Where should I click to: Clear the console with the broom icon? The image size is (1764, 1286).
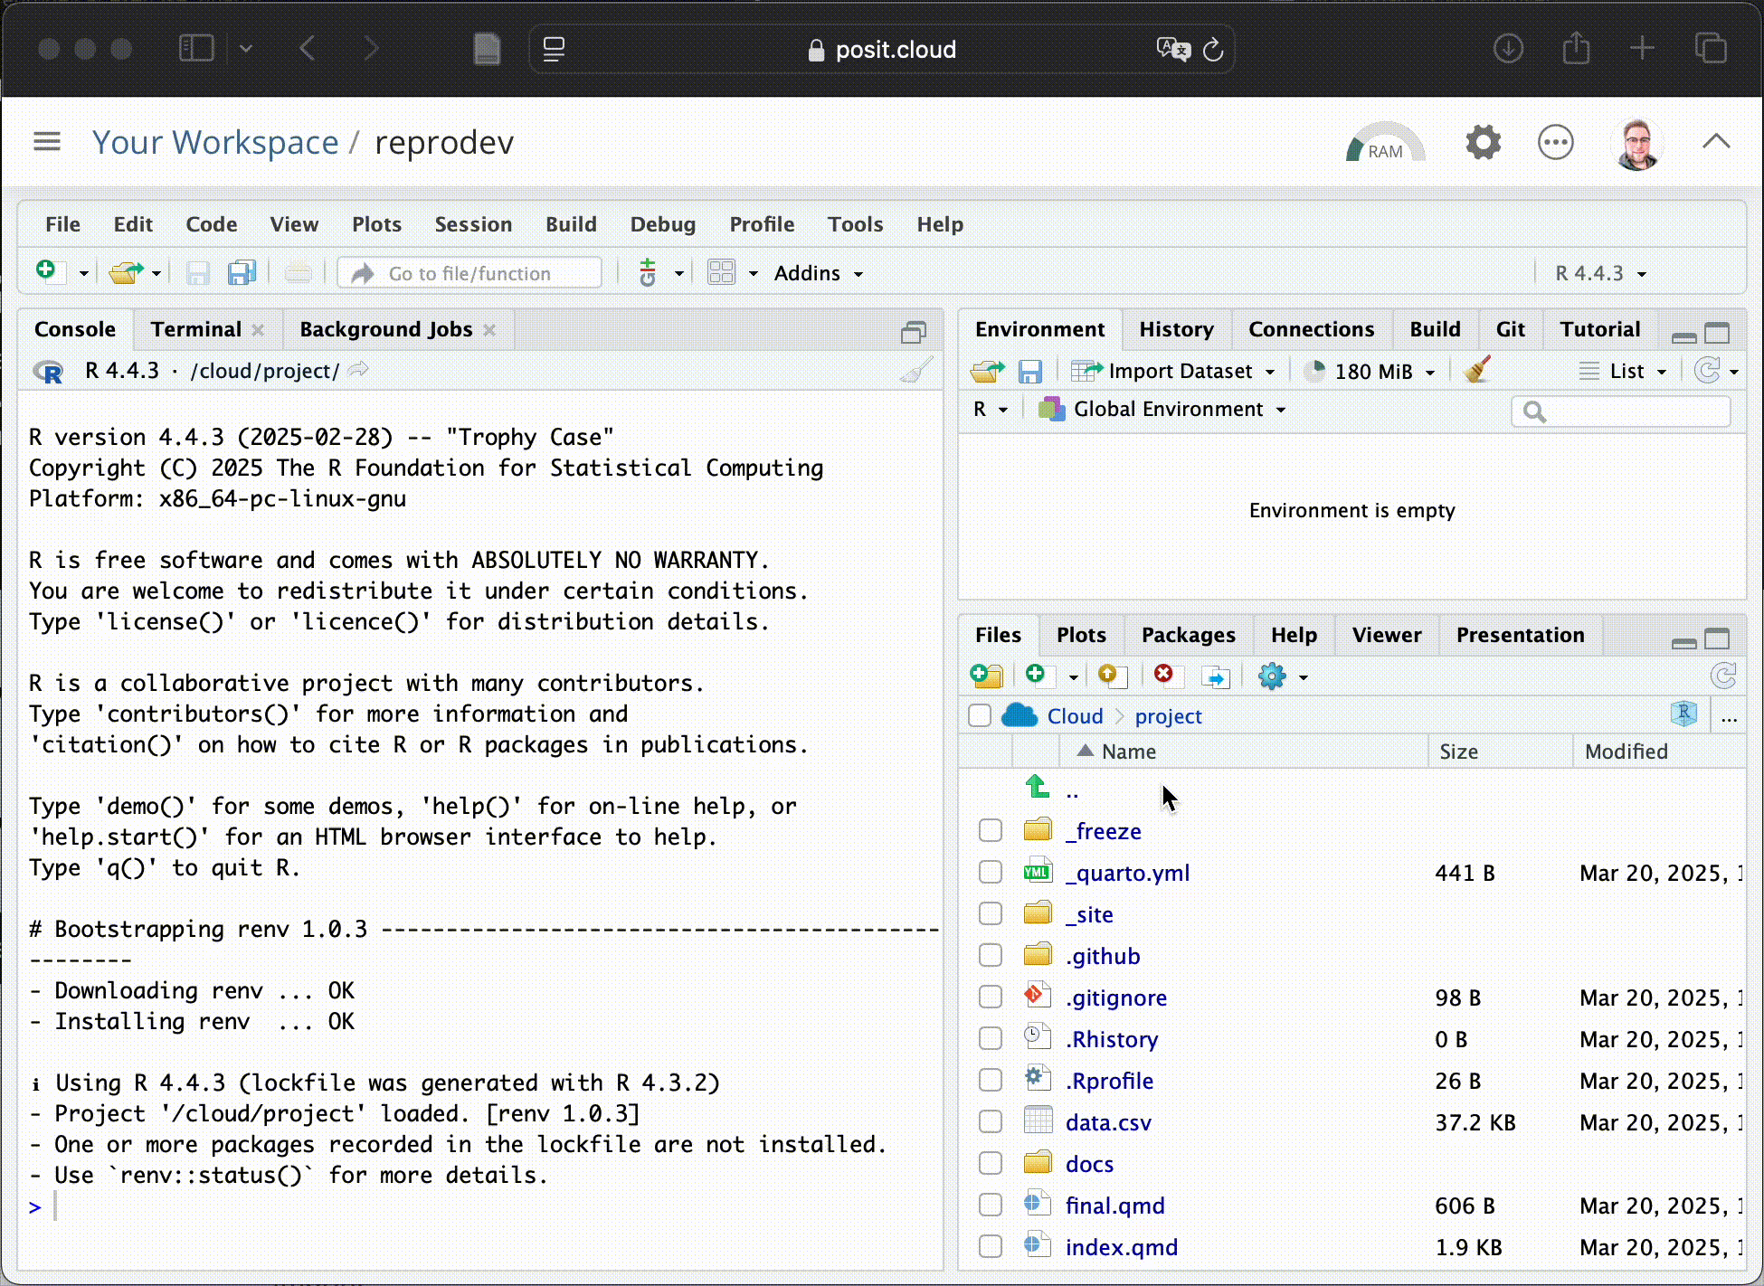click(x=917, y=370)
